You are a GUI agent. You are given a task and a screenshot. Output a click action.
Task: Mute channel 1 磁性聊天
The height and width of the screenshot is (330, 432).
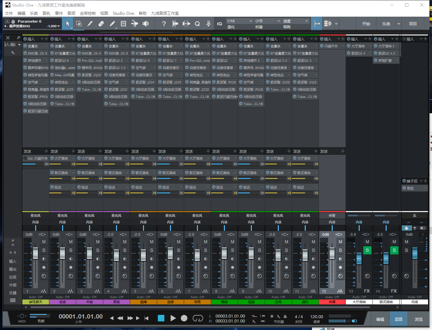coord(44,242)
